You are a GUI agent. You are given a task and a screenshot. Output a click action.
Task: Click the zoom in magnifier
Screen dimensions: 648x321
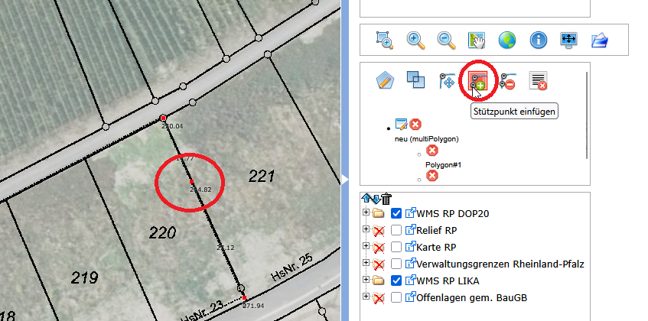415,40
